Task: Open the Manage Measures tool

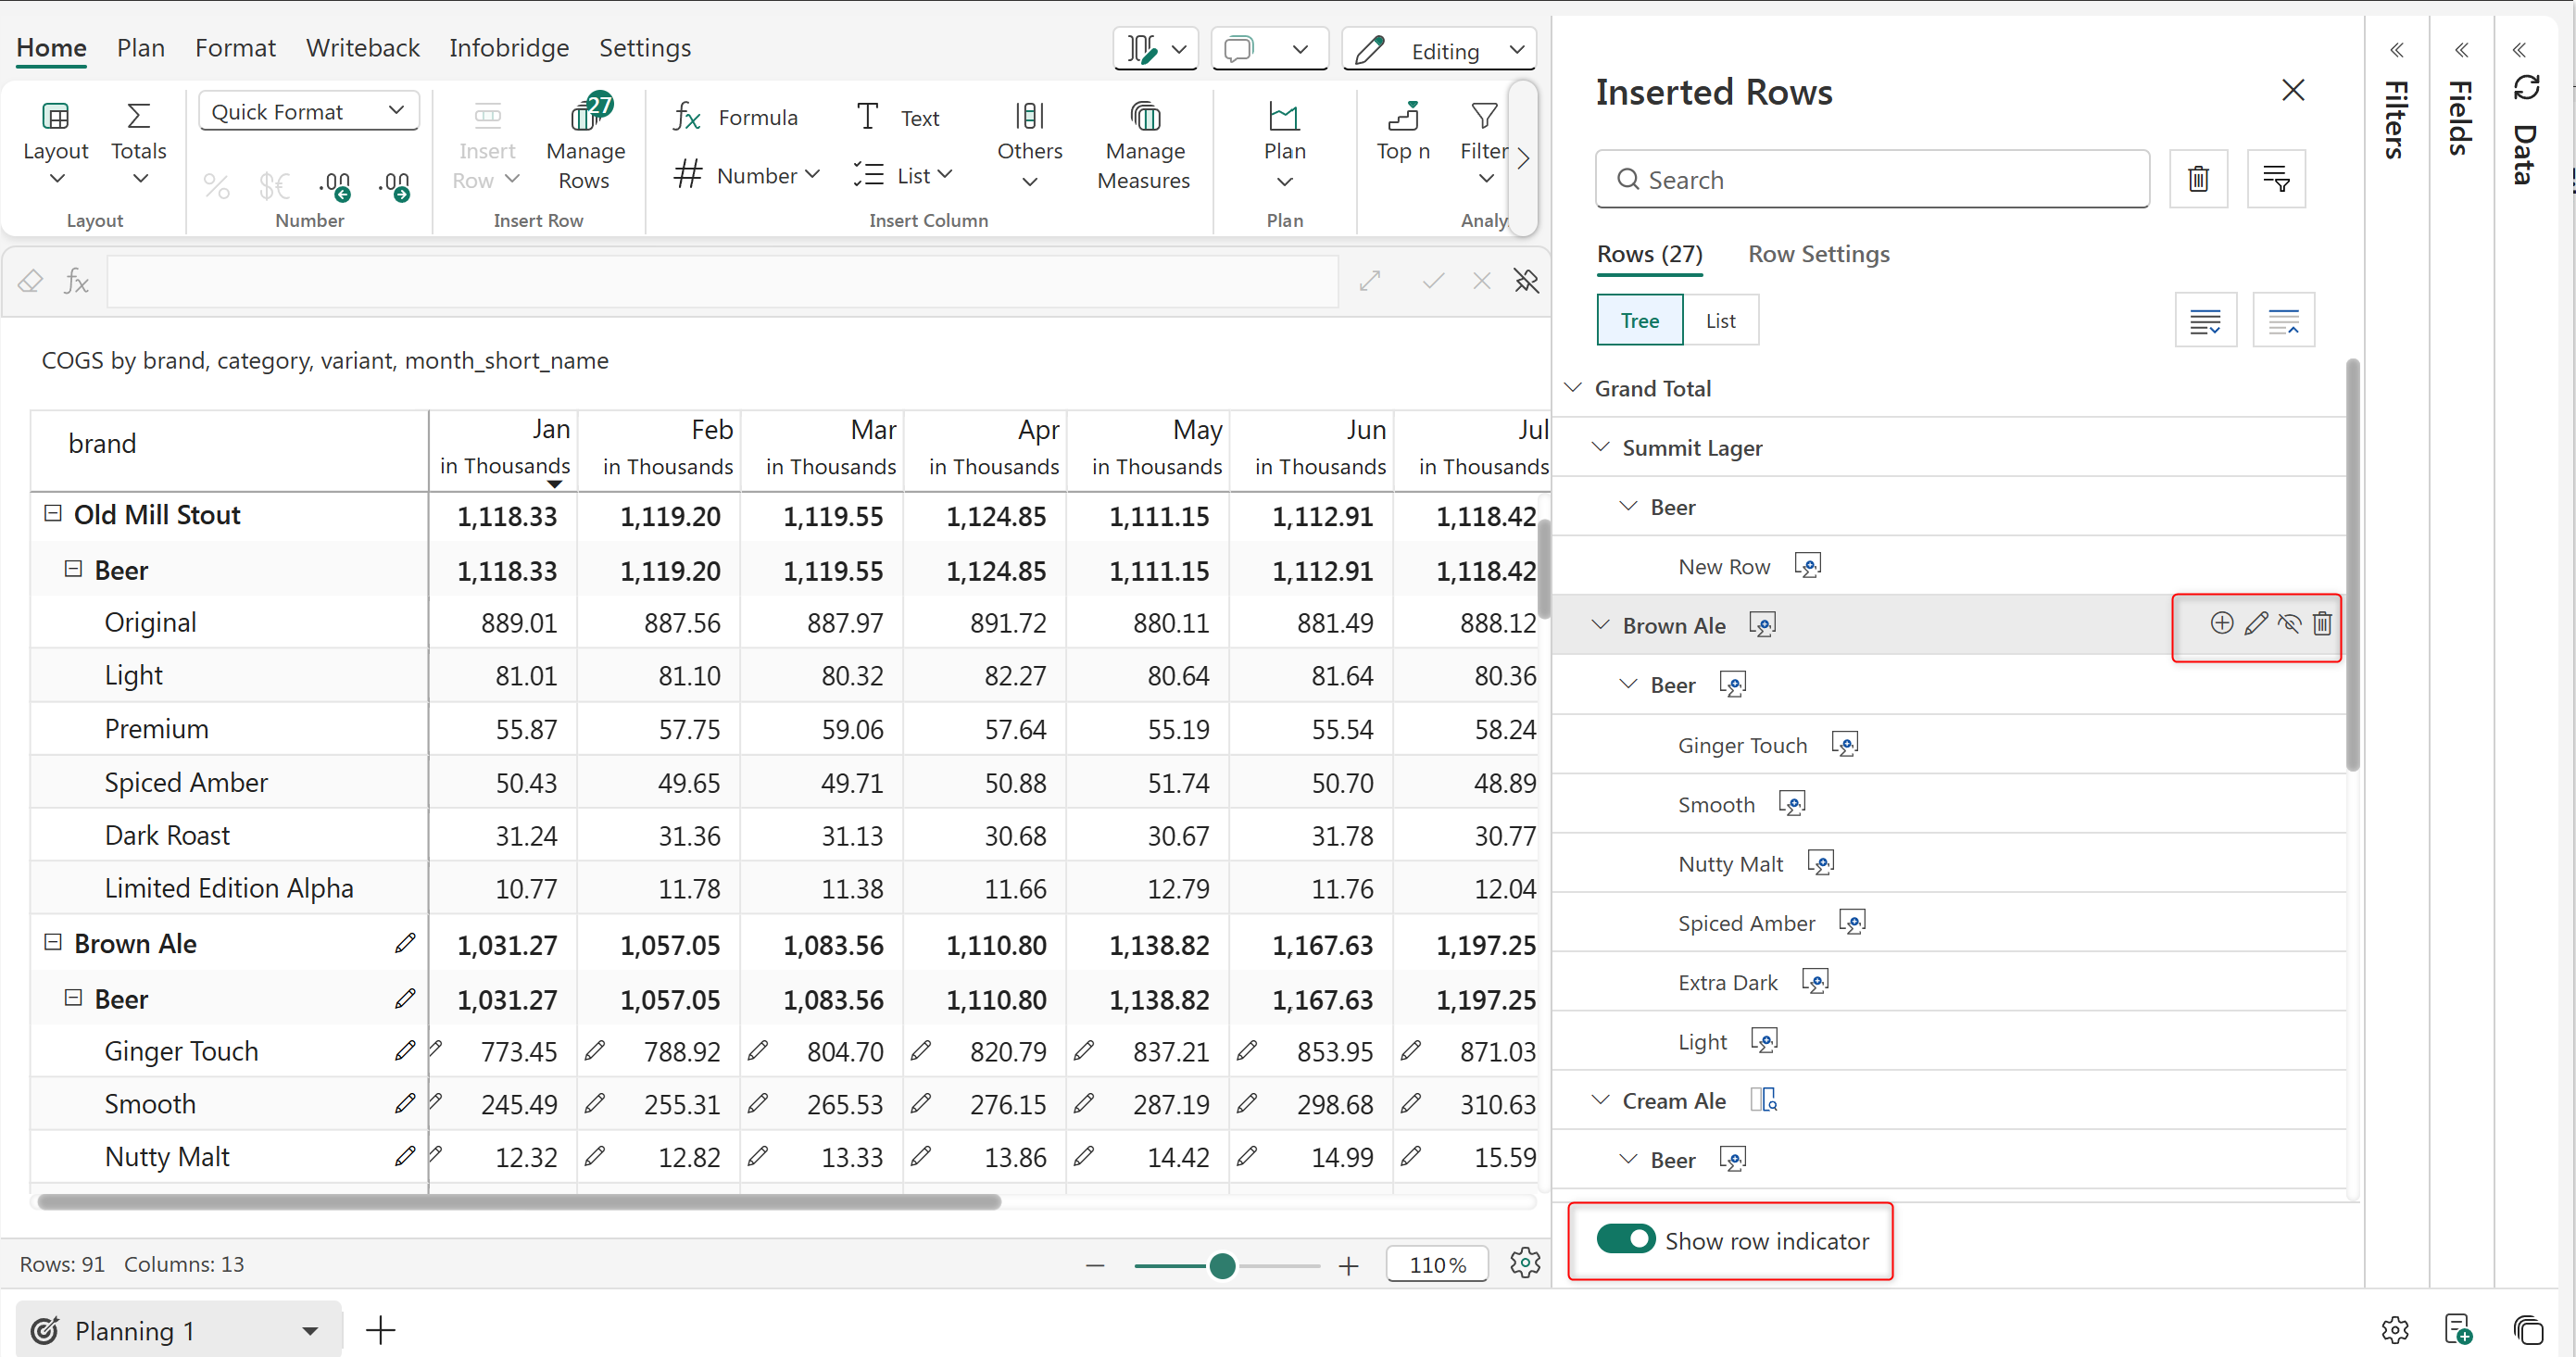Action: tap(1143, 148)
